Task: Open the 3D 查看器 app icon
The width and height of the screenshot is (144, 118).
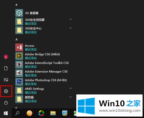Action: [19, 13]
